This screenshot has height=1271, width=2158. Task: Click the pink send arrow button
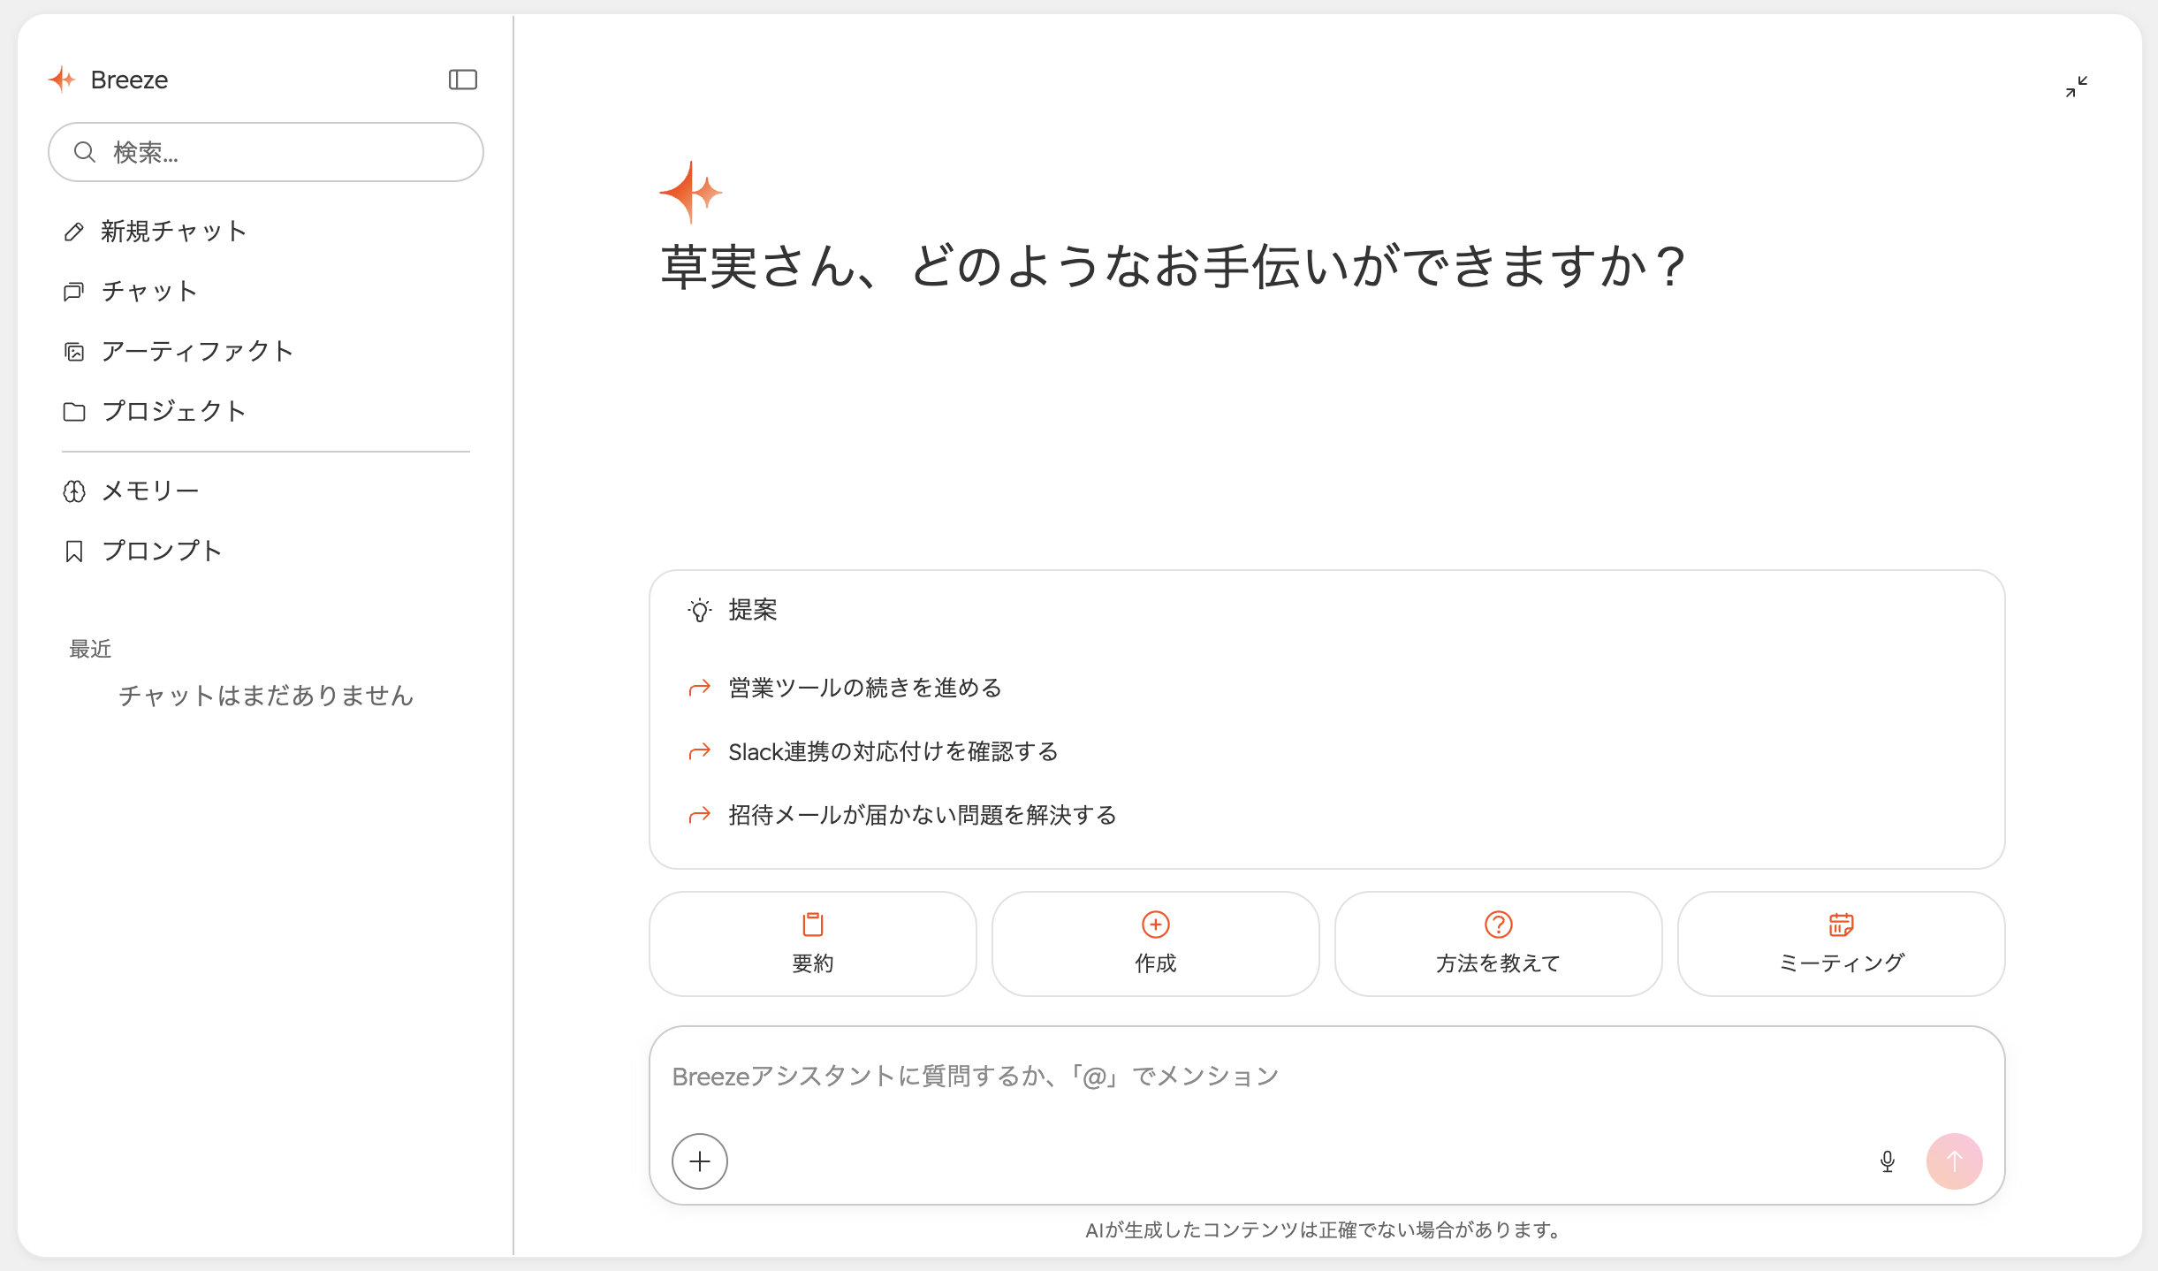click(1954, 1161)
